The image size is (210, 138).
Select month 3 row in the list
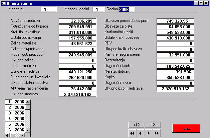[x=15, y=113]
